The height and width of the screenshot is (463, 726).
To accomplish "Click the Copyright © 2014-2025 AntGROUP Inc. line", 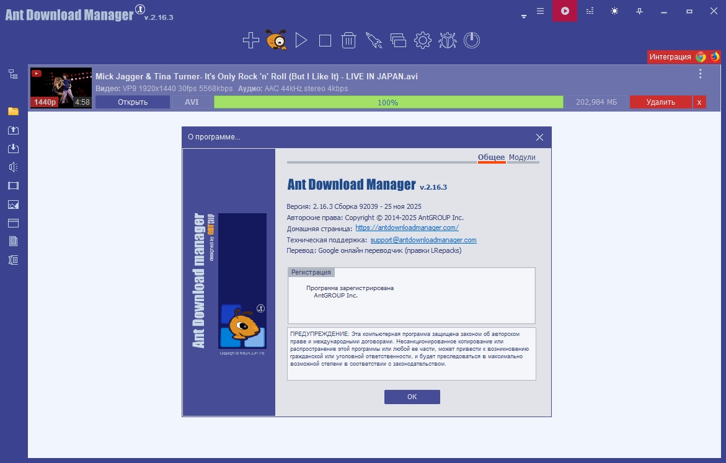I will click(375, 218).
